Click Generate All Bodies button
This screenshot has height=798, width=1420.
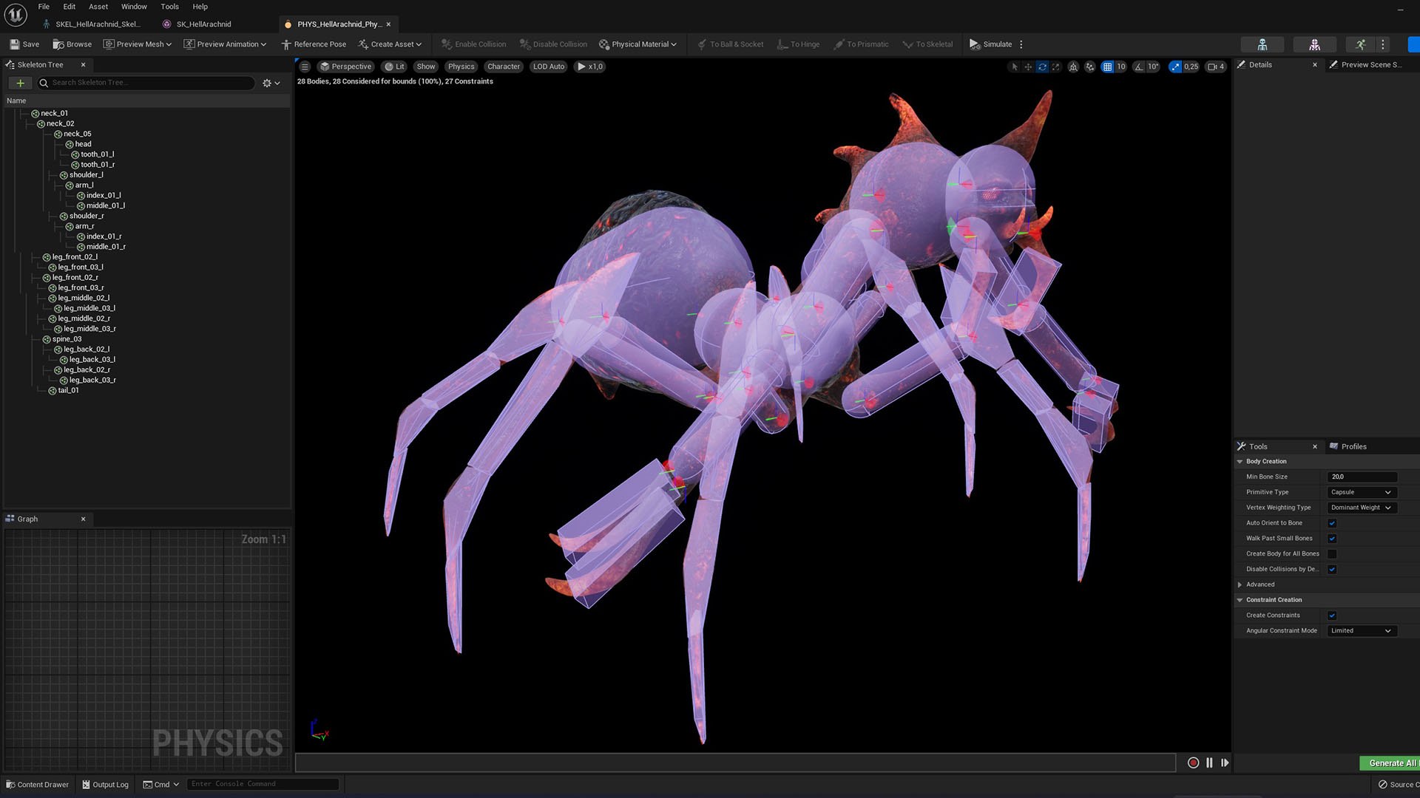[1389, 763]
